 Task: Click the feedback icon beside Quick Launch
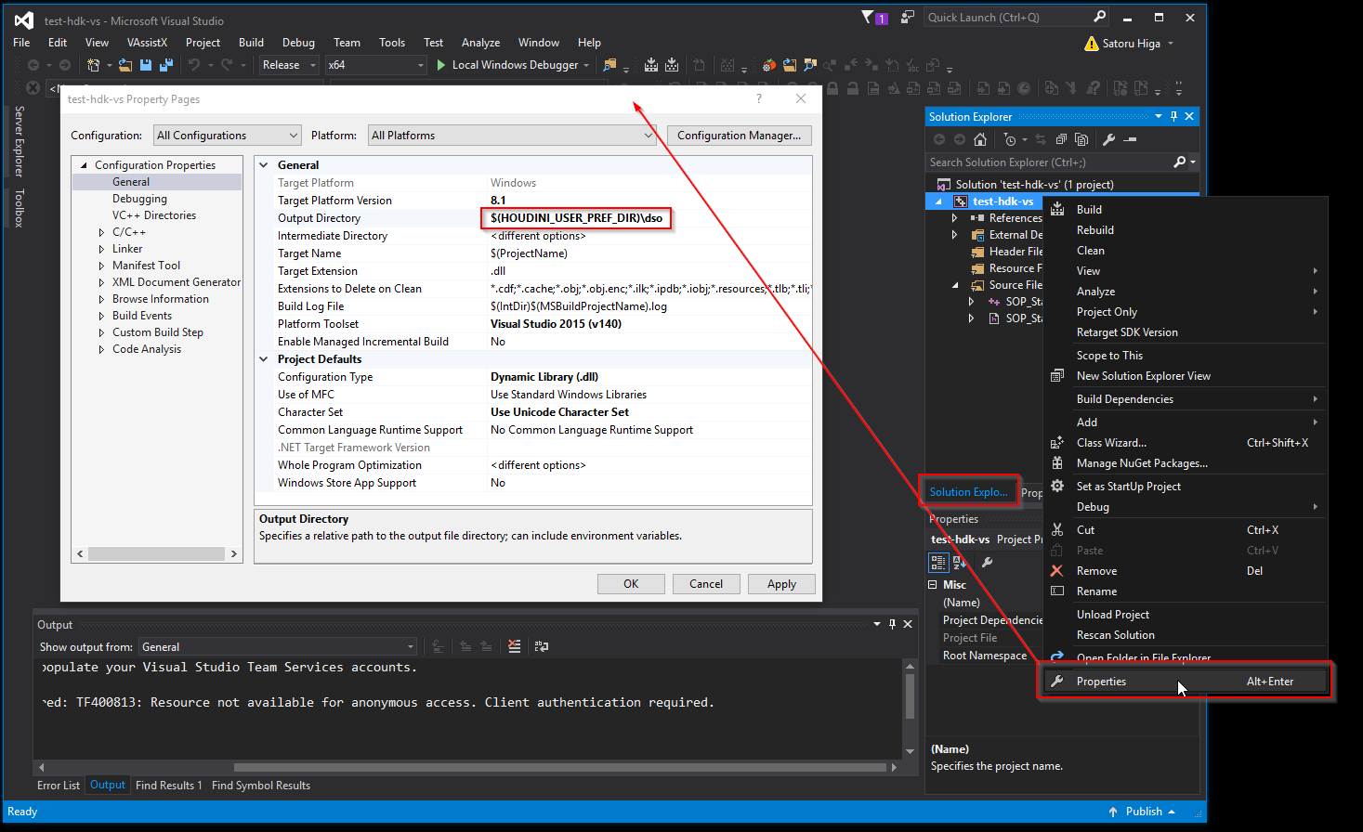coord(908,17)
